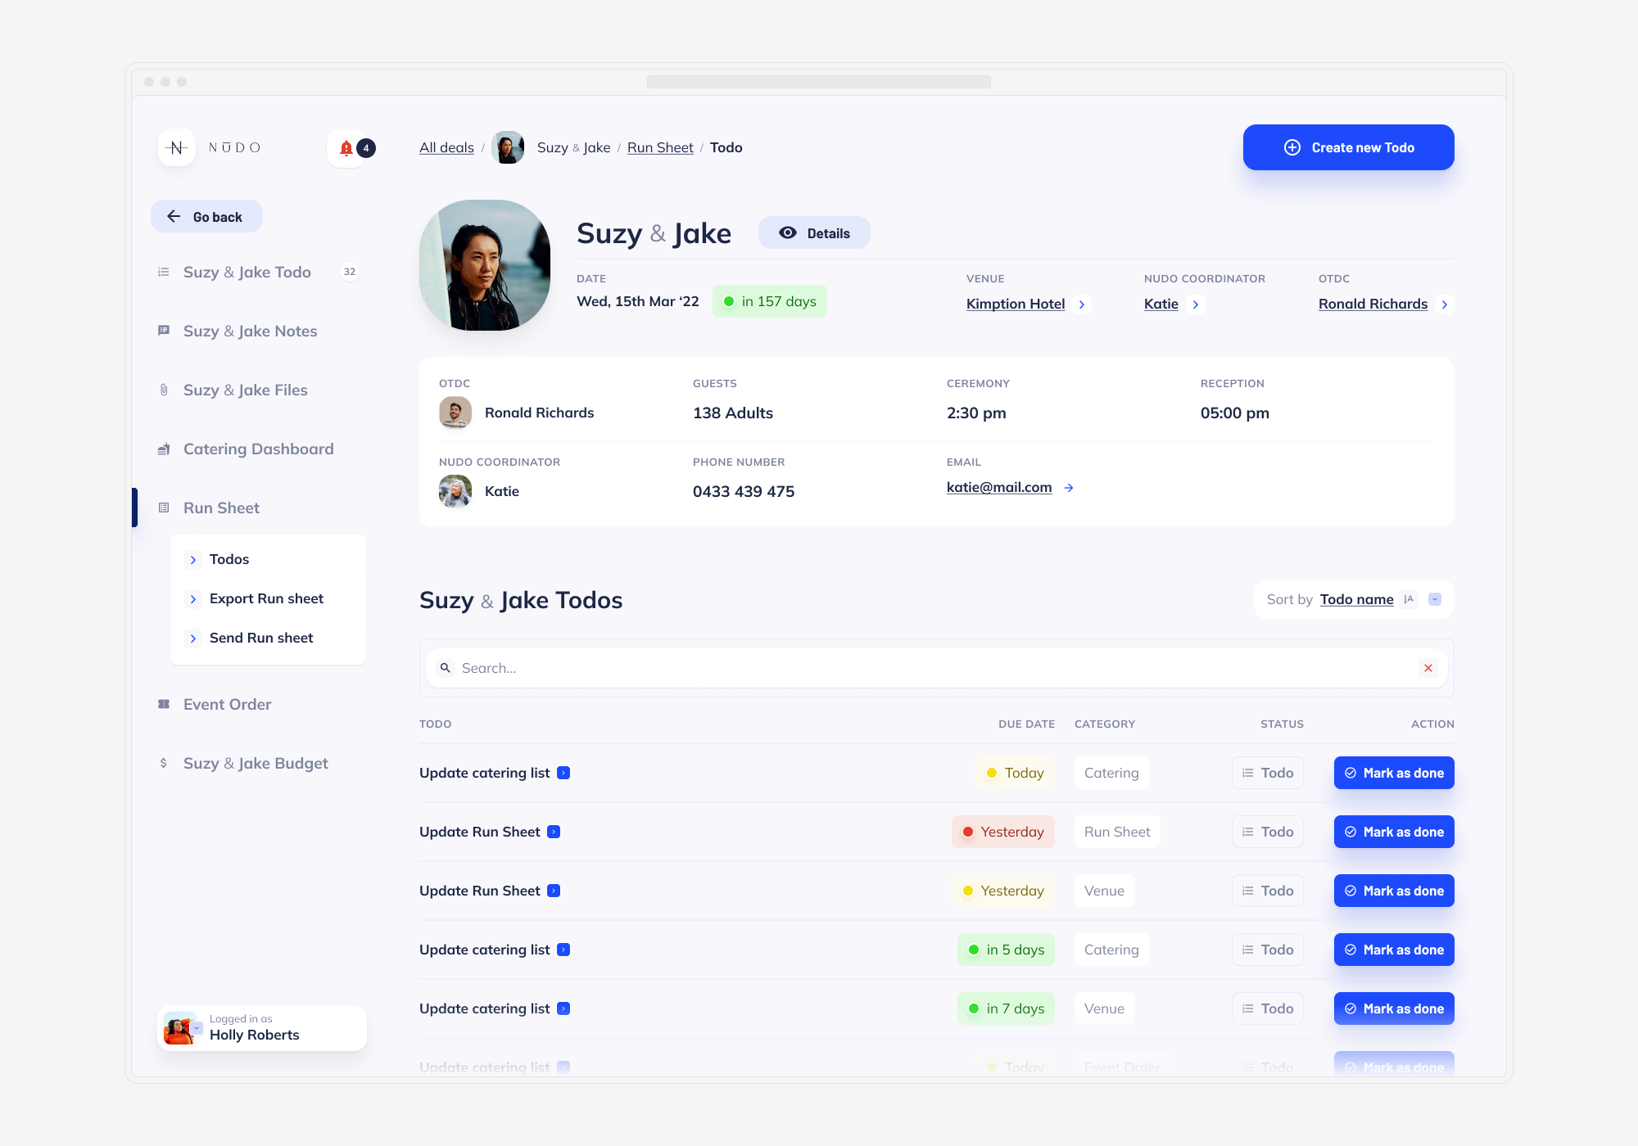Click the arrow icon next to katie@mail.com
The width and height of the screenshot is (1638, 1146).
coord(1069,488)
